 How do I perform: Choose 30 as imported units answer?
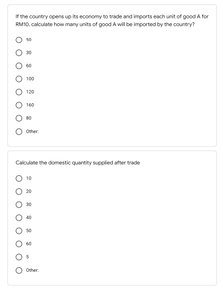click(x=19, y=53)
